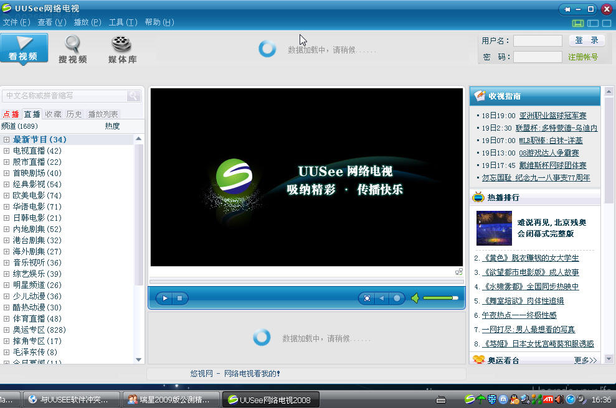Switch to the 收藏 tab

click(54, 114)
